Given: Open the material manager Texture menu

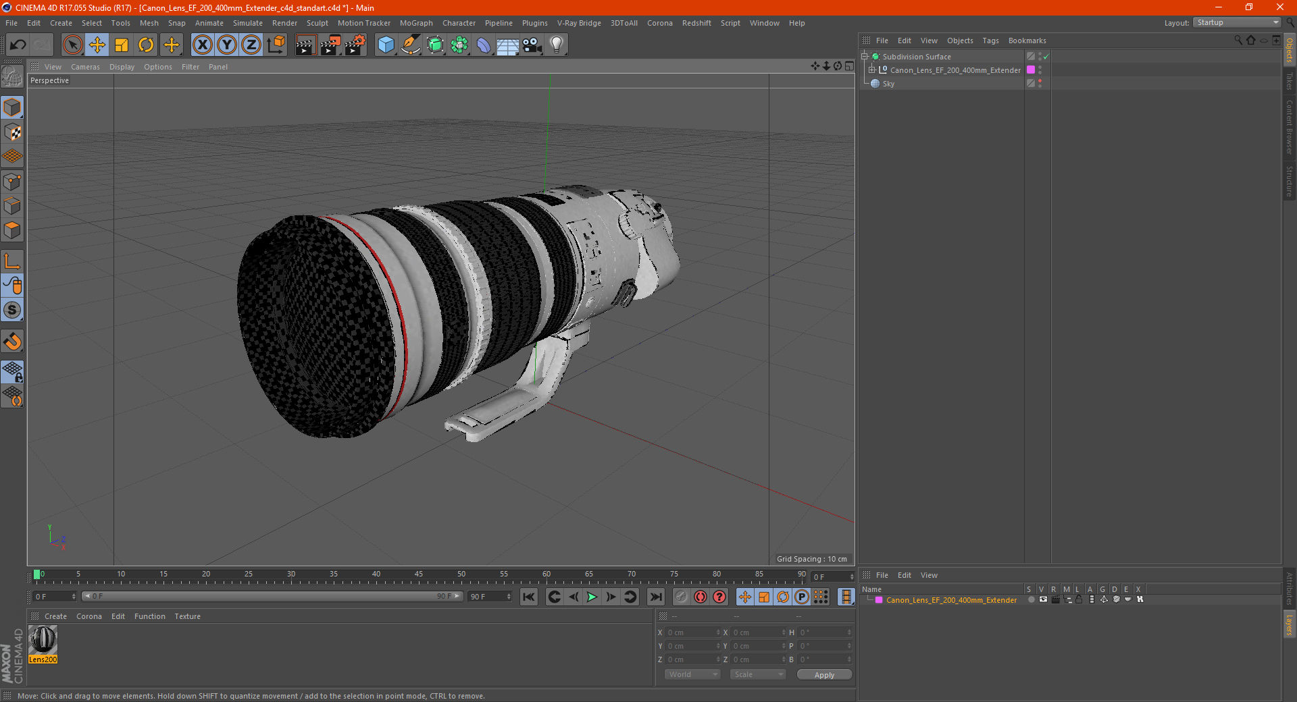Looking at the screenshot, I should click(x=187, y=616).
